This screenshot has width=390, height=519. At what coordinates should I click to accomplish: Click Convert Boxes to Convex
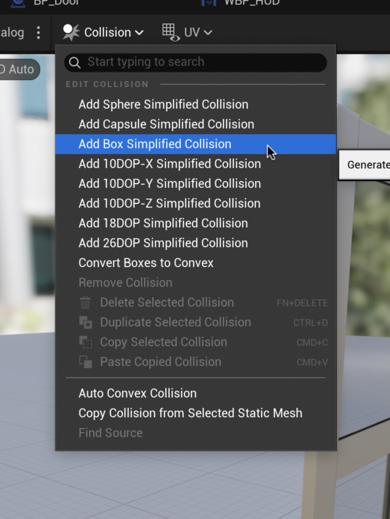146,263
